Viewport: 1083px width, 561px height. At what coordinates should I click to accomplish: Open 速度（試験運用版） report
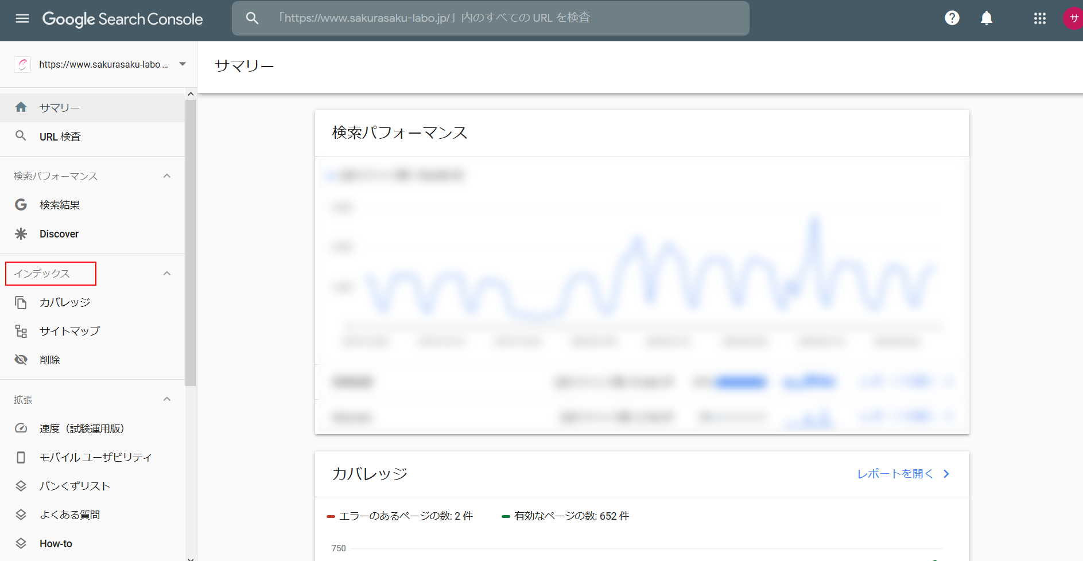tap(92, 428)
